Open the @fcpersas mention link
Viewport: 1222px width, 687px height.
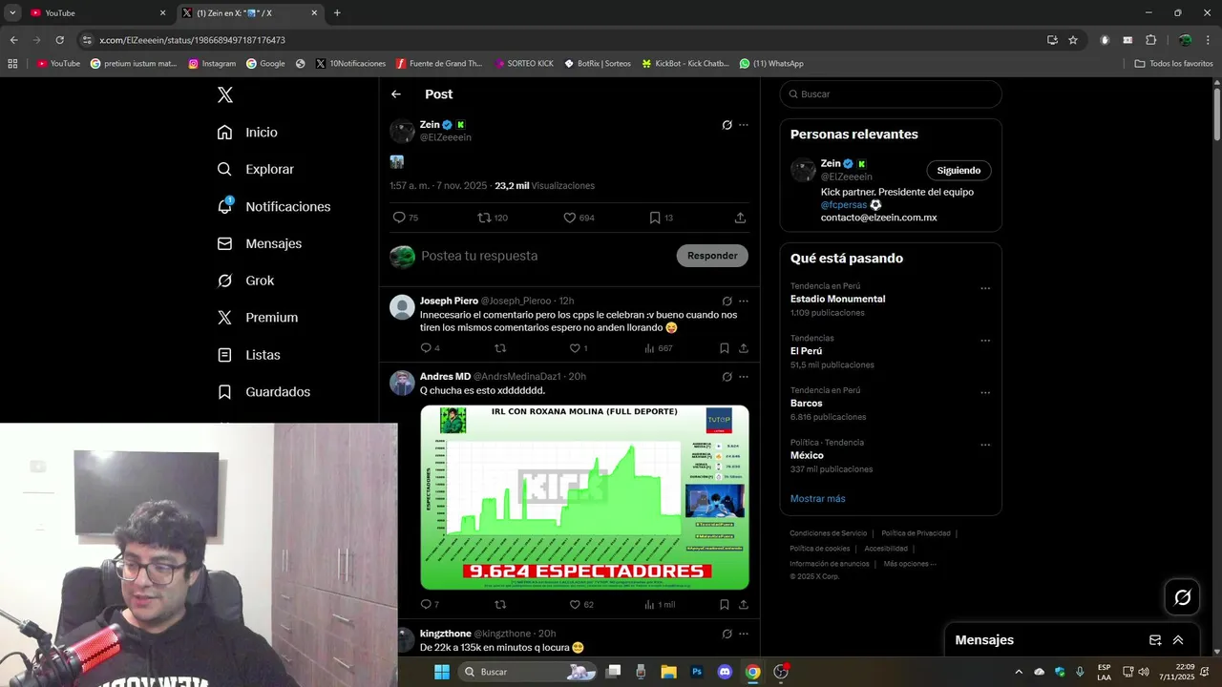pos(844,205)
